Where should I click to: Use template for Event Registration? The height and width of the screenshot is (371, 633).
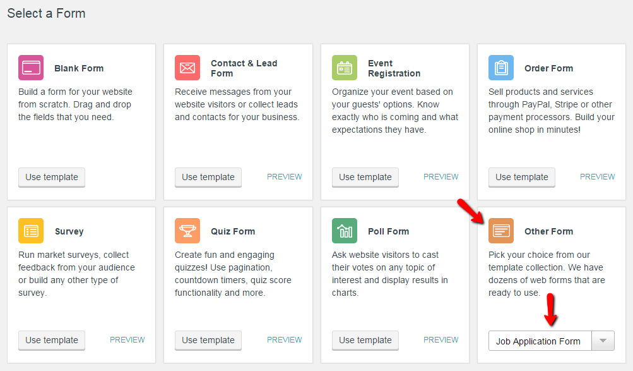(x=365, y=178)
